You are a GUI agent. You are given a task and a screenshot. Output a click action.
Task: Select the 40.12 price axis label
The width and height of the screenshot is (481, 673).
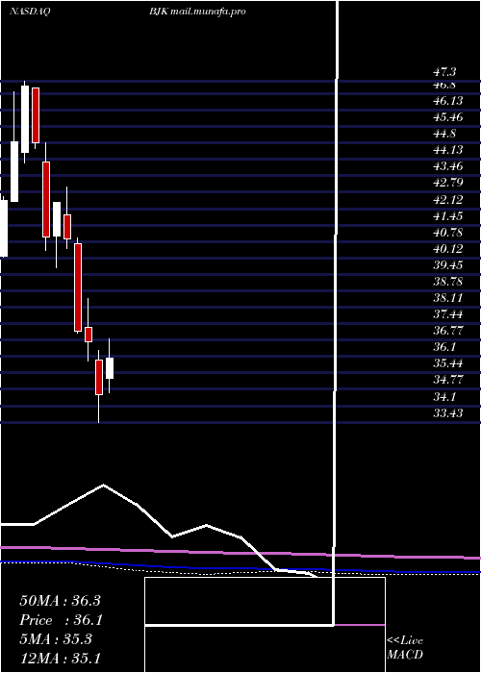pyautogui.click(x=448, y=248)
